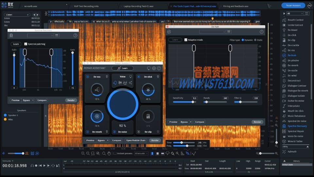Select the hand grab tool
314x177 pixels.
[109, 153]
